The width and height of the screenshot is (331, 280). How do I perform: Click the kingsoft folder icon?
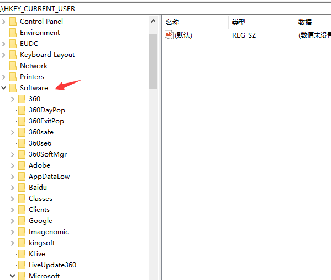pos(22,243)
